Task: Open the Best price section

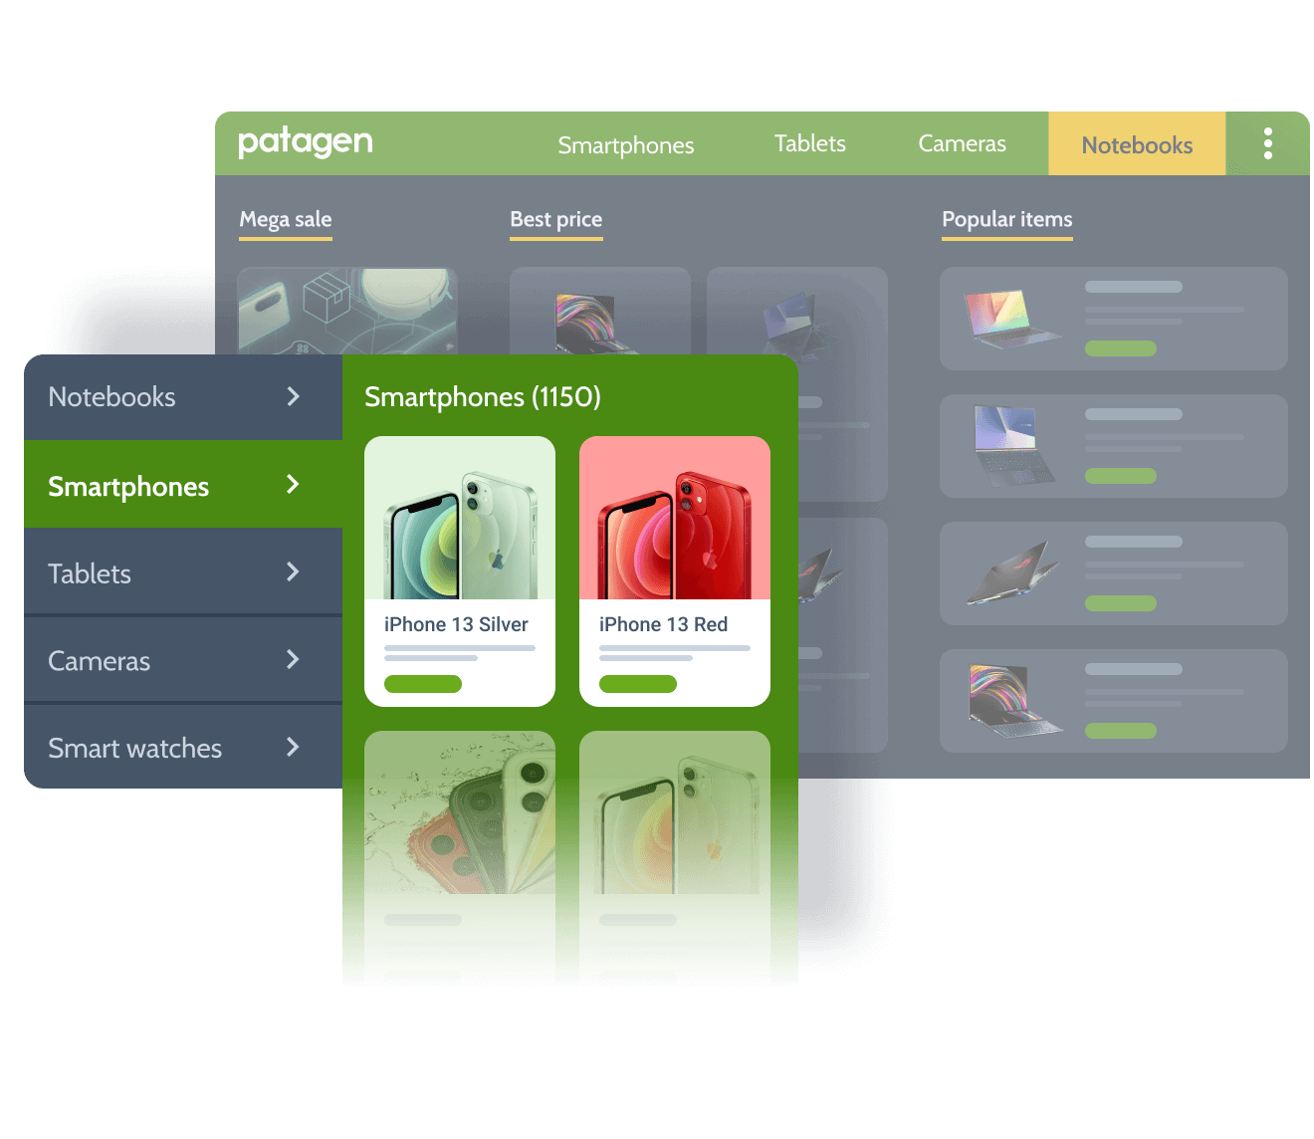Action: click(x=556, y=220)
